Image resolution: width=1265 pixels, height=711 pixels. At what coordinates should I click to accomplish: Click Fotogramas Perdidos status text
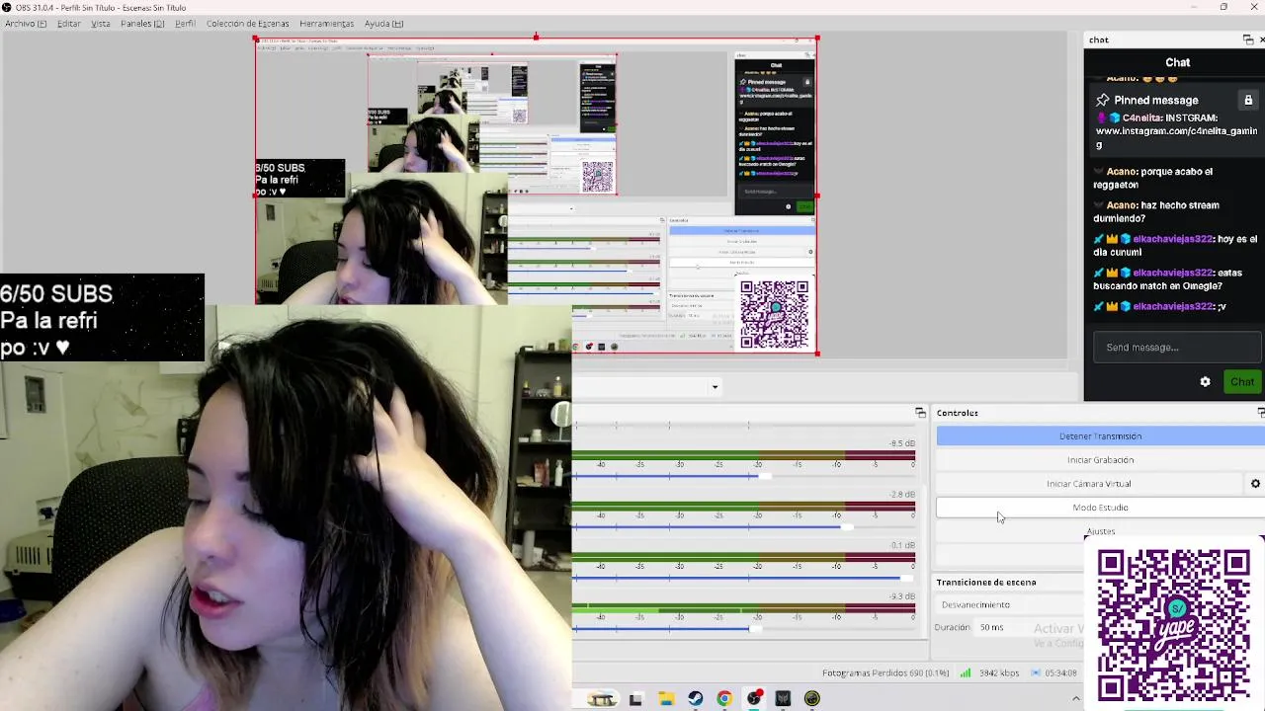pos(885,673)
